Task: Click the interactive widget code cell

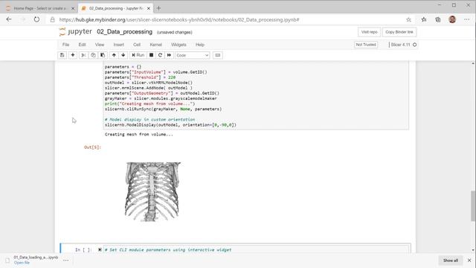Action: (257, 249)
